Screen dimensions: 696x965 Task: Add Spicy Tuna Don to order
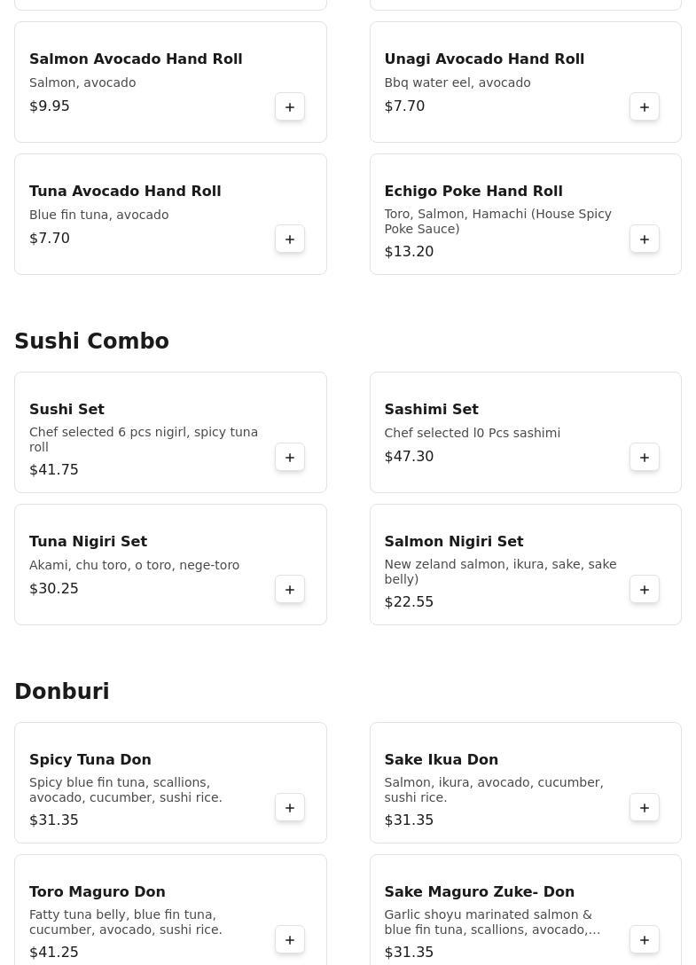290,807
